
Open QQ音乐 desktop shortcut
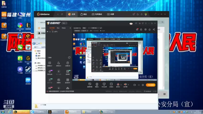[20, 59]
